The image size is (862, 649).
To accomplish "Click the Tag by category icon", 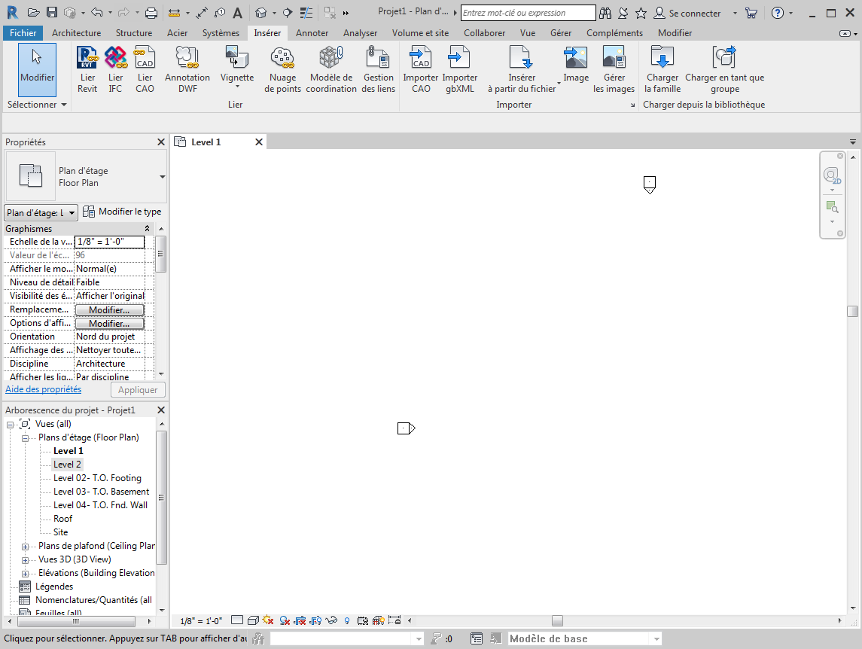I will point(220,13).
